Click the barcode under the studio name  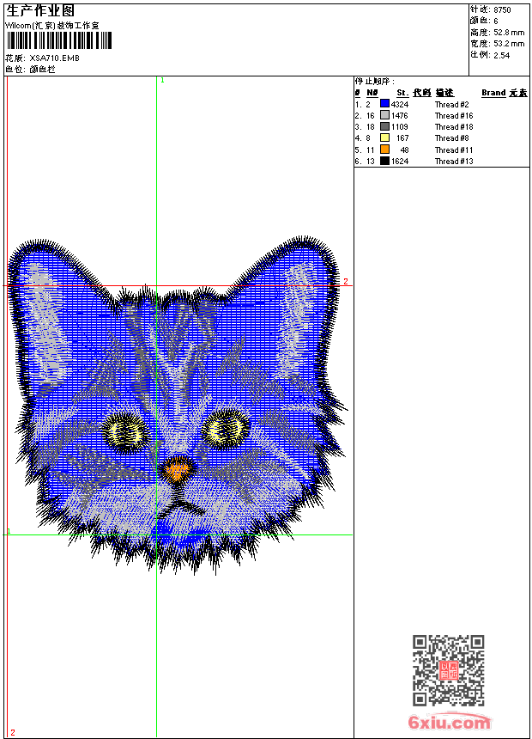click(59, 40)
